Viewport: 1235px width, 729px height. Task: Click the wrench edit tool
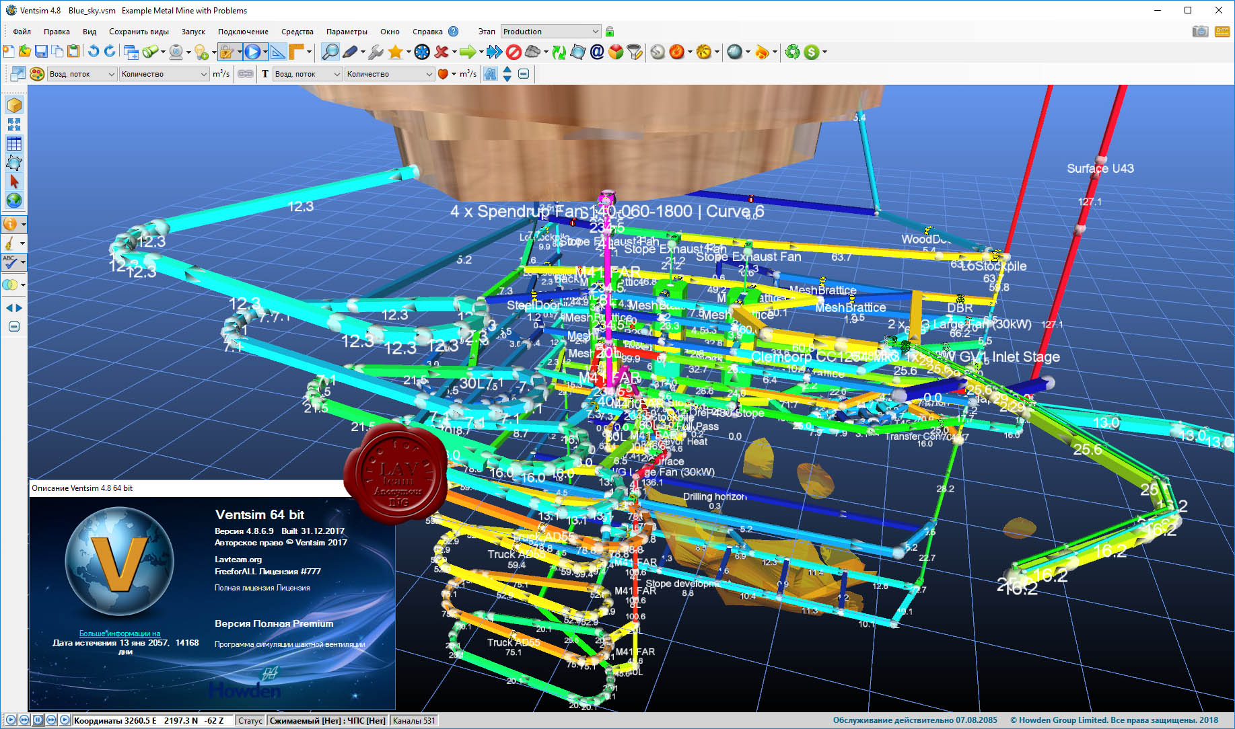[376, 52]
